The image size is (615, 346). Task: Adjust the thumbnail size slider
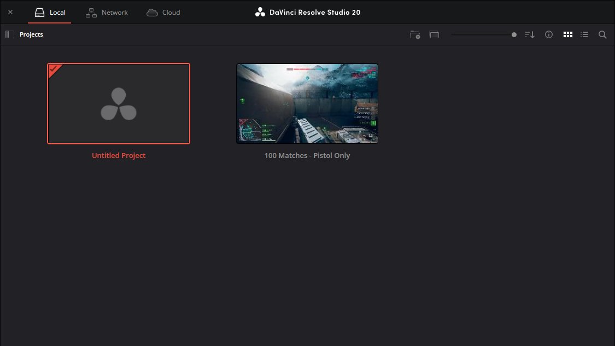pyautogui.click(x=513, y=34)
